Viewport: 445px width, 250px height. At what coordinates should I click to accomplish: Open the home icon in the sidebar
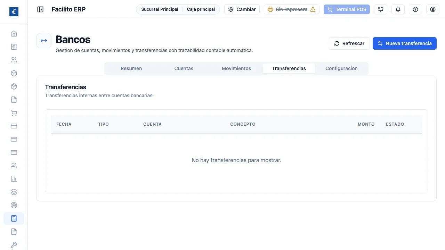[x=14, y=34]
